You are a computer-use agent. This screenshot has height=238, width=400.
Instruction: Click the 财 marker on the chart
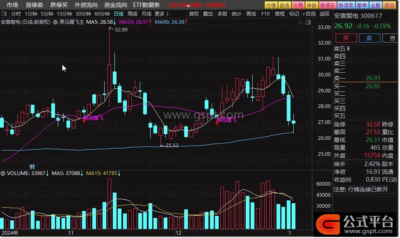[32, 166]
